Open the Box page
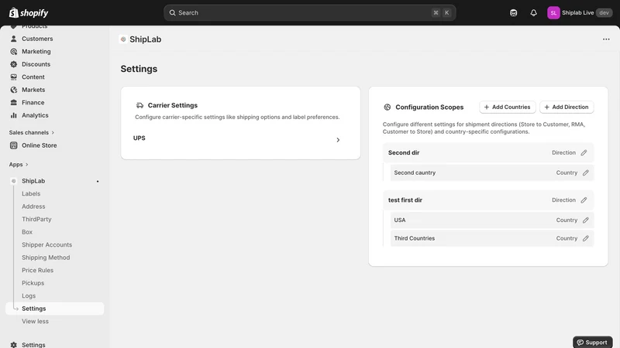This screenshot has height=348, width=620. tap(27, 232)
